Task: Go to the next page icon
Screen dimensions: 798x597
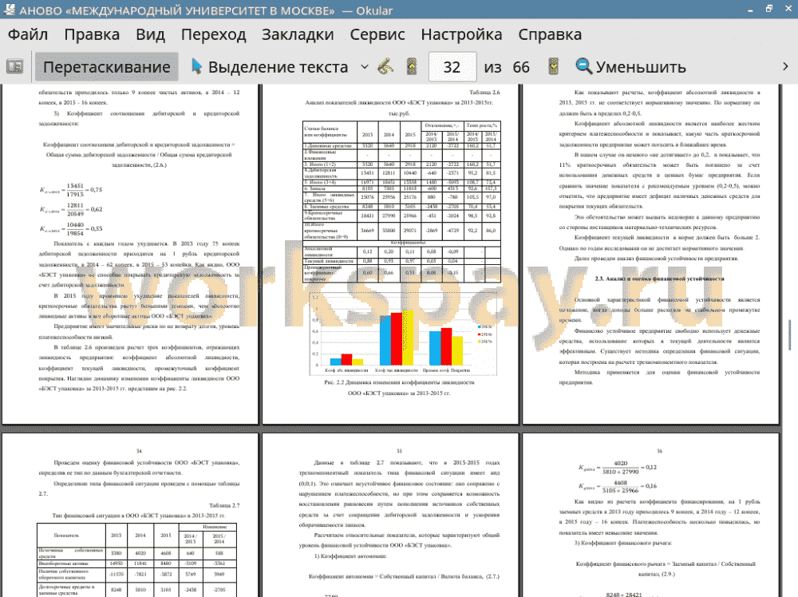Action: coord(553,67)
